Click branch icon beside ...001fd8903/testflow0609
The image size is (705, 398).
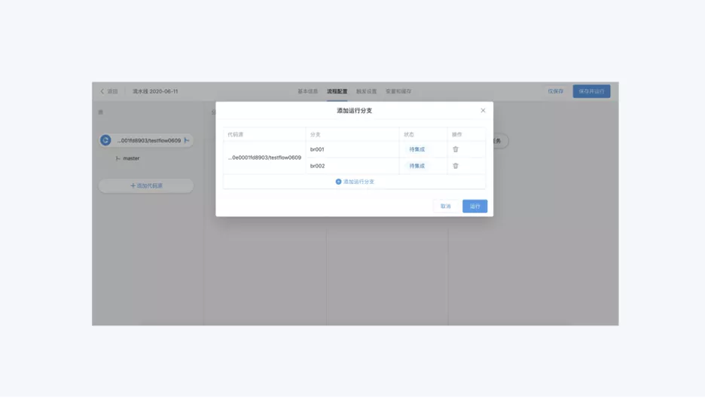[x=187, y=140]
